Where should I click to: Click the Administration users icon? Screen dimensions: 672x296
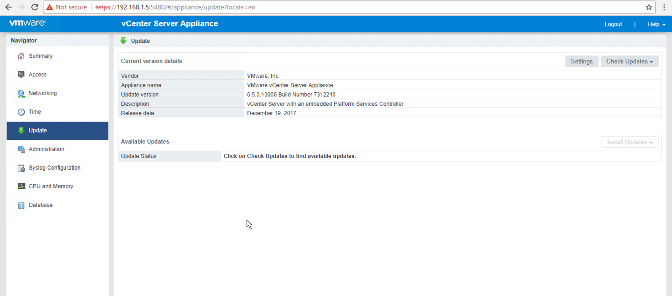click(21, 150)
